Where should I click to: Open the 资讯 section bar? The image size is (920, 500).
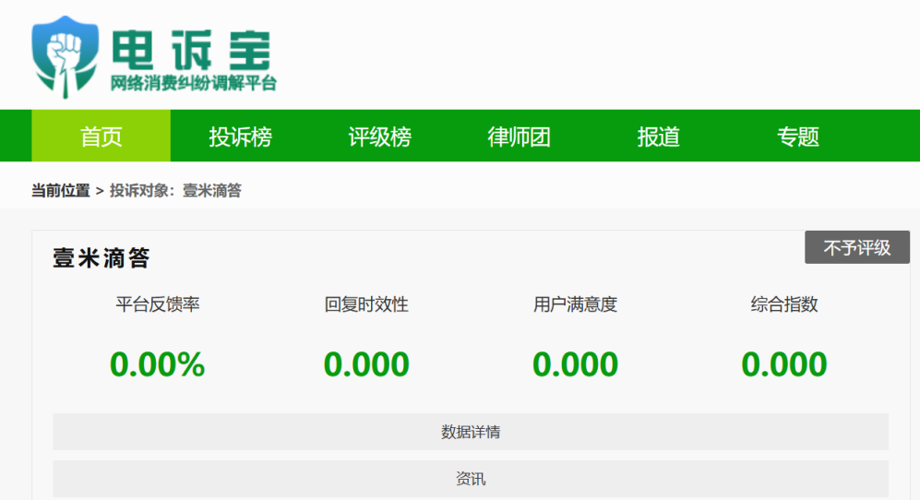tap(471, 479)
